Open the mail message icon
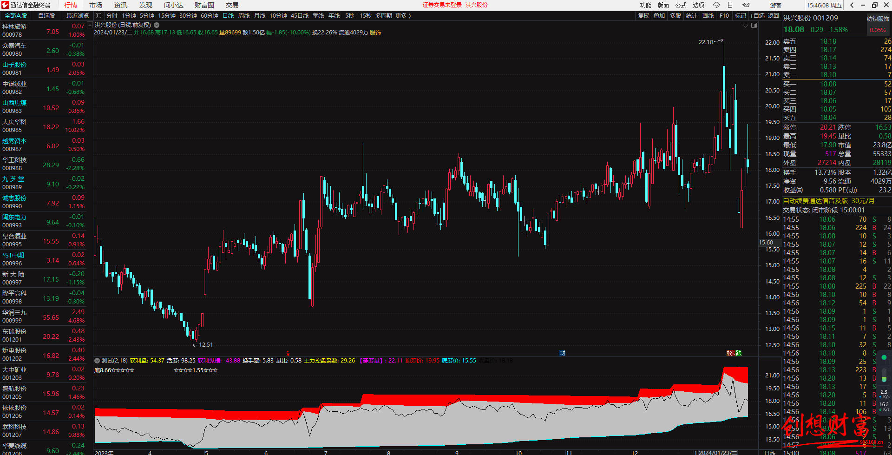The width and height of the screenshot is (892, 455). point(746,5)
